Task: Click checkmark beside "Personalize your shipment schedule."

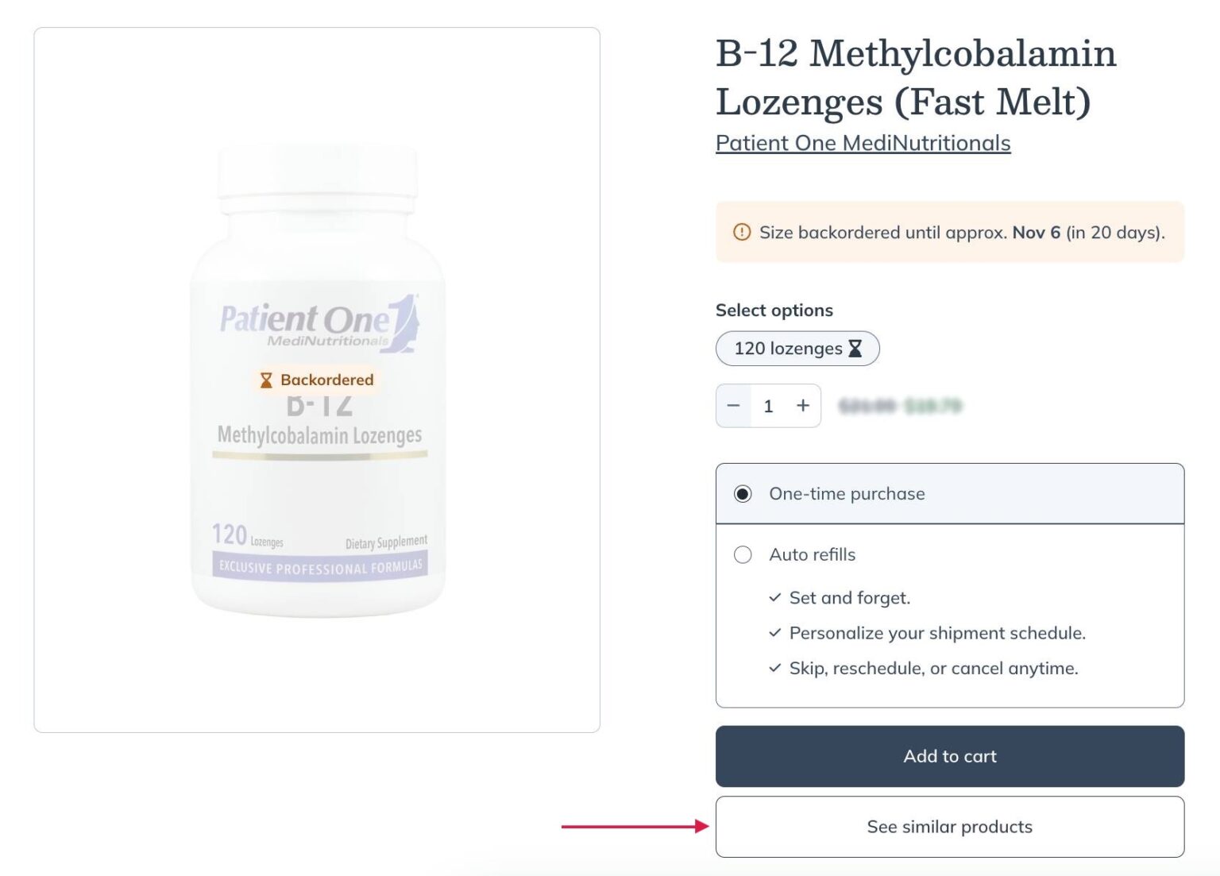Action: click(x=774, y=633)
